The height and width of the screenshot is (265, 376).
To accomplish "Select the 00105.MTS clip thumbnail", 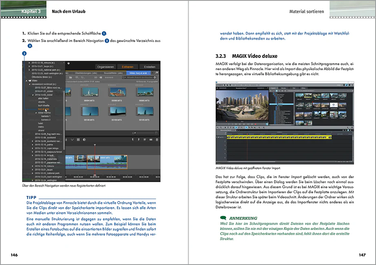I will click(x=144, y=111).
